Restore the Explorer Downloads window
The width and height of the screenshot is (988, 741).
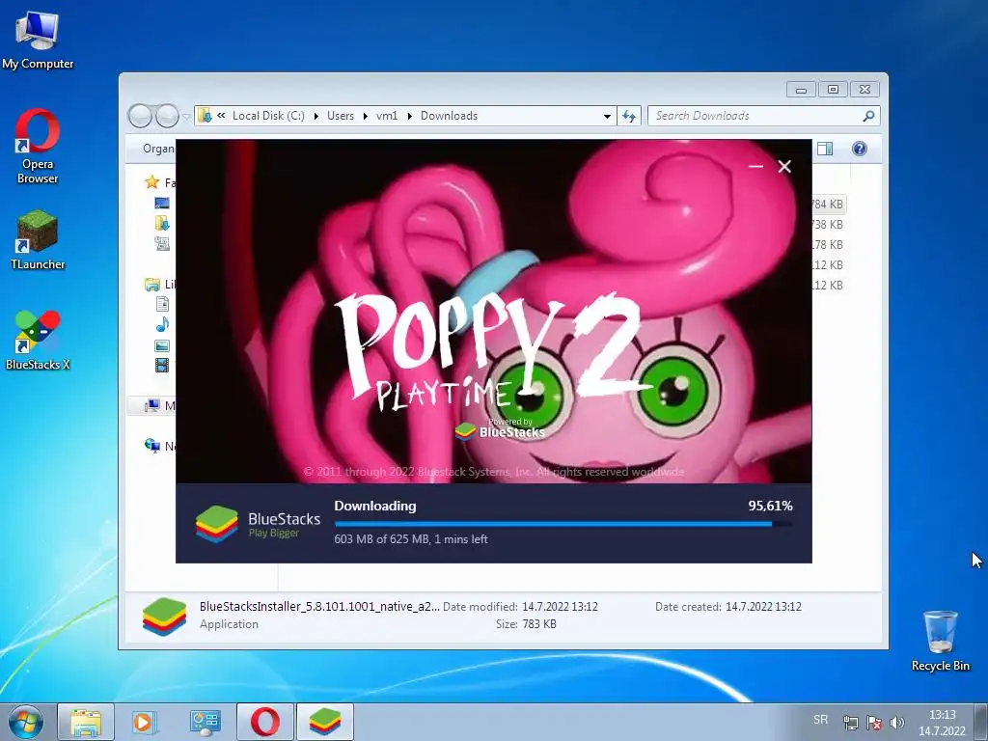833,90
